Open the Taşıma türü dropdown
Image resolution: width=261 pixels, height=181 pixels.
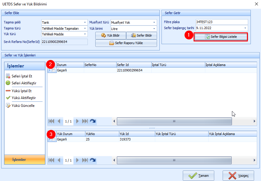(85, 28)
